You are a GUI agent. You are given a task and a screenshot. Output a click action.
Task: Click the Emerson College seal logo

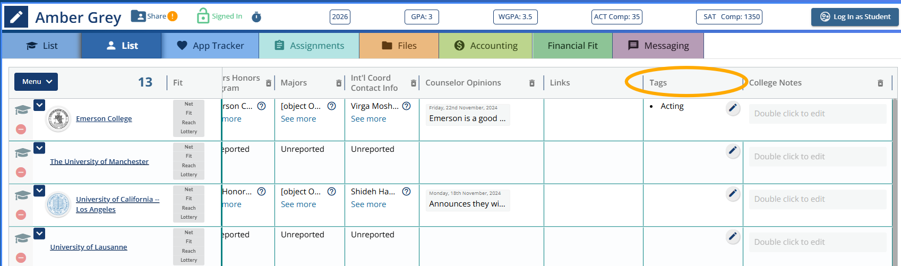[58, 119]
